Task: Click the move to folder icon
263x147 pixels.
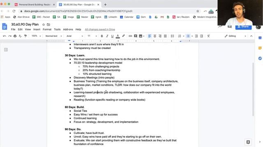Action: (x=48, y=24)
